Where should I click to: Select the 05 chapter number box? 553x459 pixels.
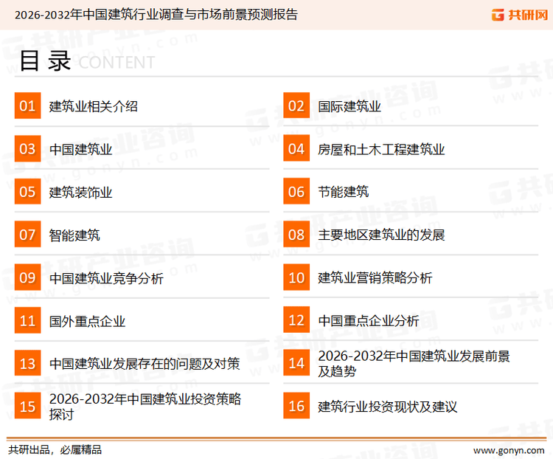[28, 193]
